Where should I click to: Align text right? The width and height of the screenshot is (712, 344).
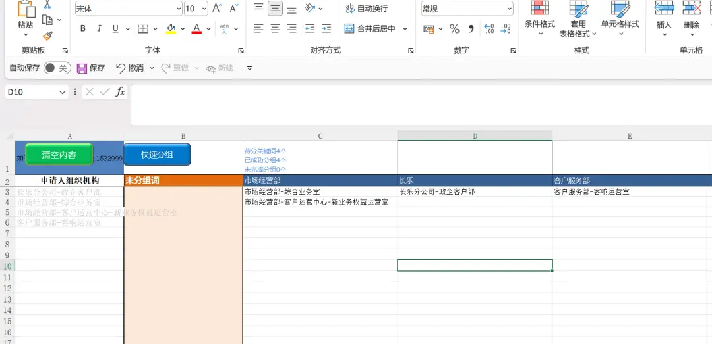click(x=291, y=28)
